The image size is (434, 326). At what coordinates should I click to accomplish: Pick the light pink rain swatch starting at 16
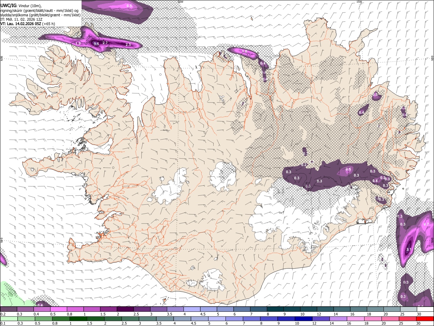356,319
